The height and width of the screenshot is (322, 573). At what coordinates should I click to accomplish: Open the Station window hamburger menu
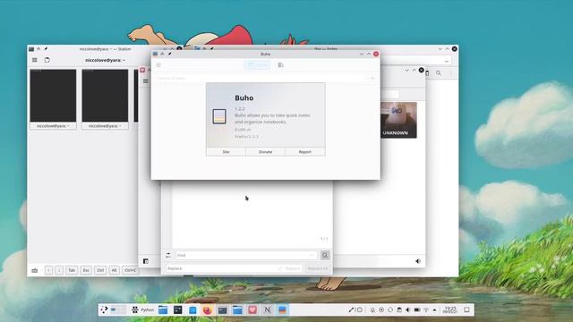[35, 60]
